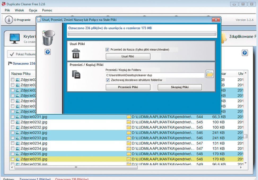This screenshot has height=180, width=258.
Task: Sort list by Nazwa Pliku column header
Action: coord(21,74)
